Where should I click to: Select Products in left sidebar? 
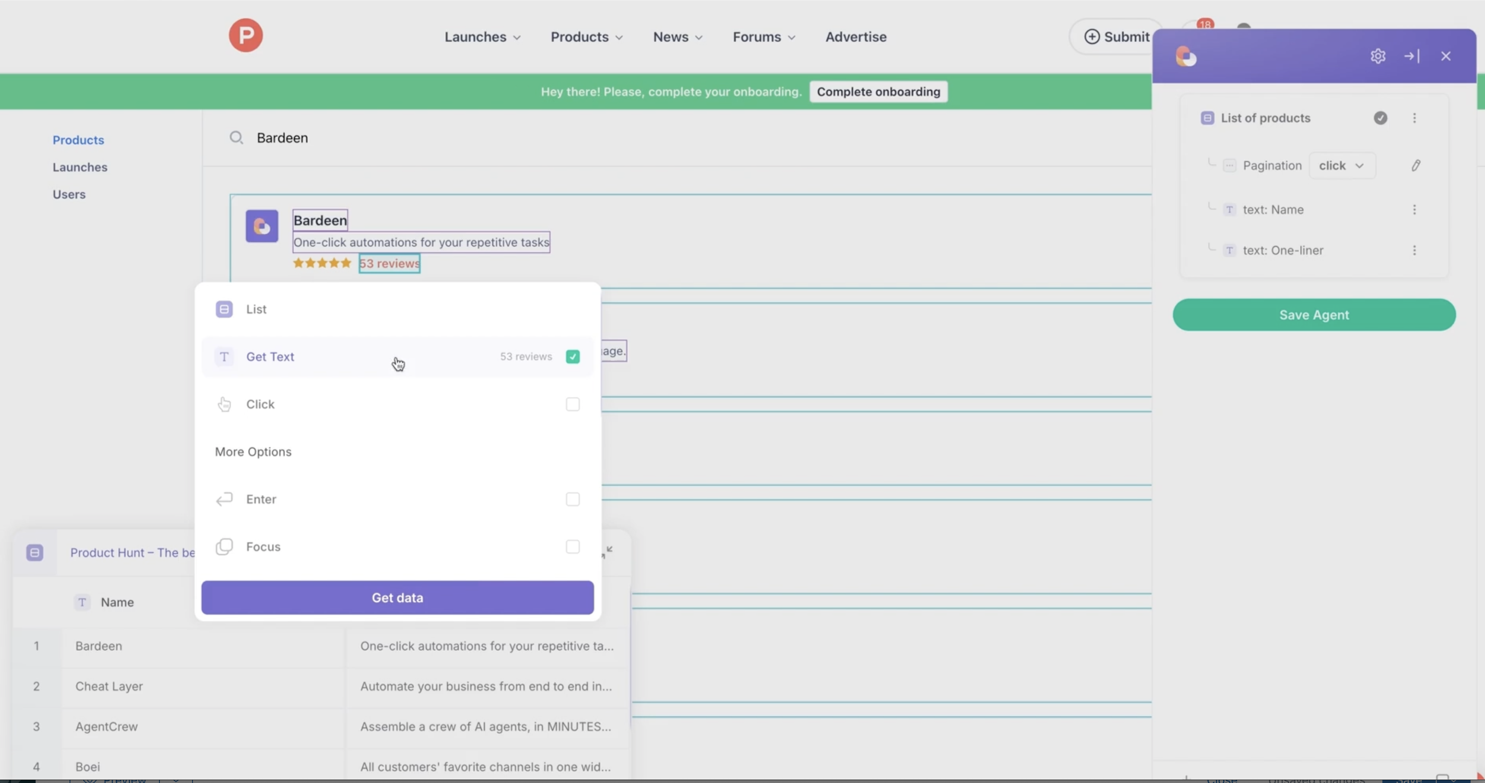[x=78, y=140]
